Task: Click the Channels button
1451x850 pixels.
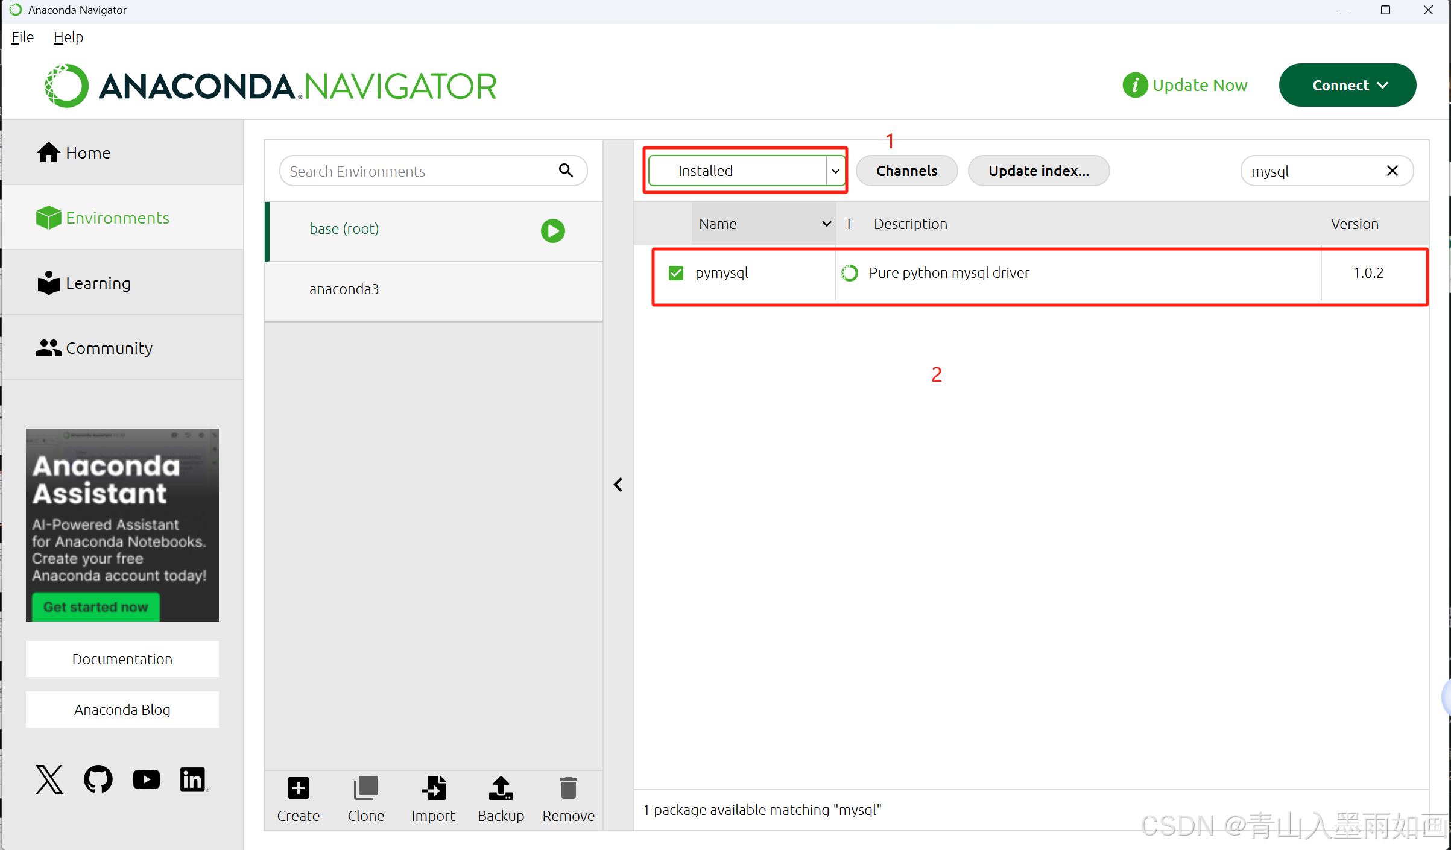Action: click(x=906, y=171)
